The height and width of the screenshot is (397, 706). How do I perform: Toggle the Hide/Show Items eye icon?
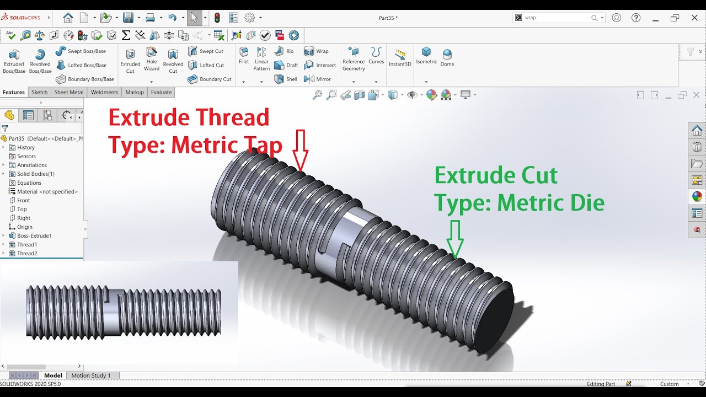coord(411,95)
